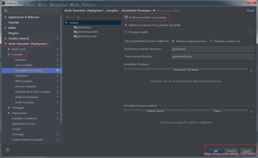The height and width of the screenshot is (158, 258).
Task: Click the OK button
Action: click(x=216, y=151)
